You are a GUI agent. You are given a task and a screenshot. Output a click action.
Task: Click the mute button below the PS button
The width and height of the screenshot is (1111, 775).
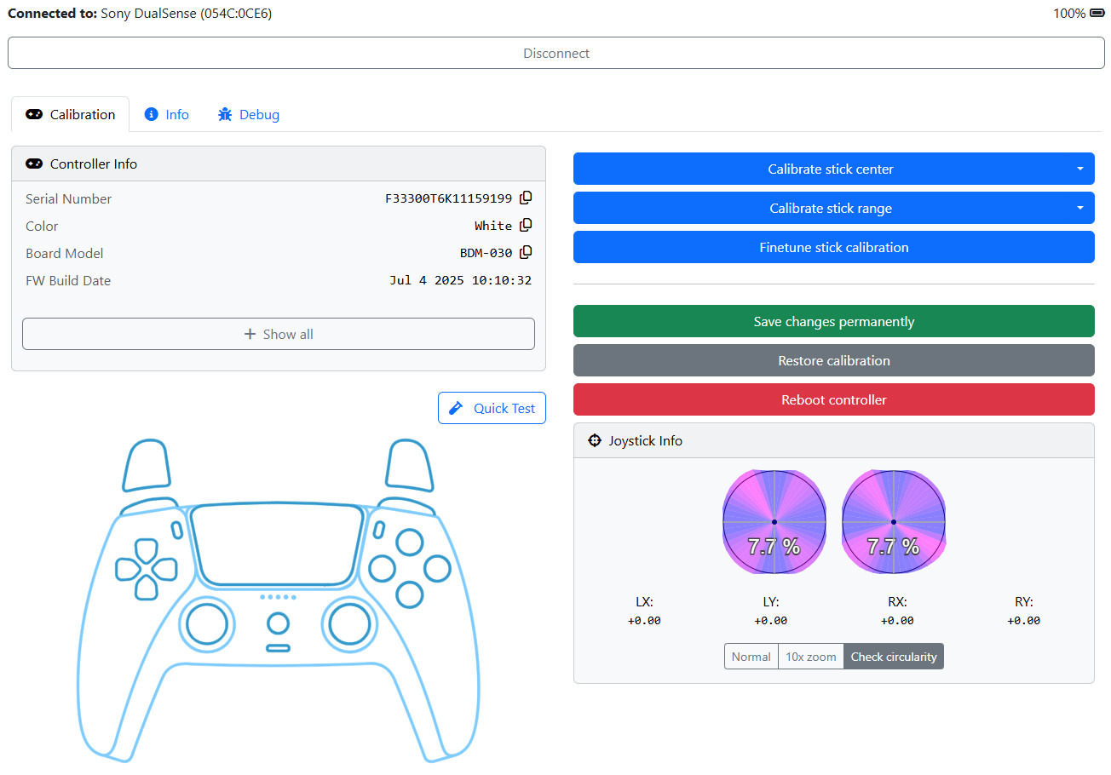278,648
